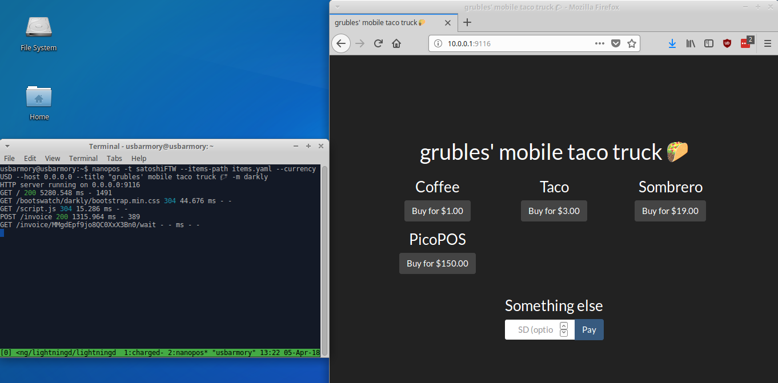778x383 pixels.
Task: Go to Firefox home page icon
Action: pyautogui.click(x=396, y=43)
